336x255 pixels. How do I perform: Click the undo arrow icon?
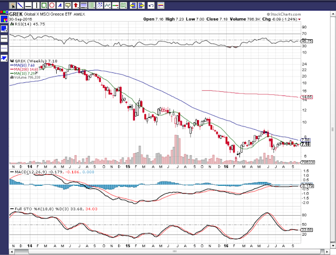pos(151,5)
